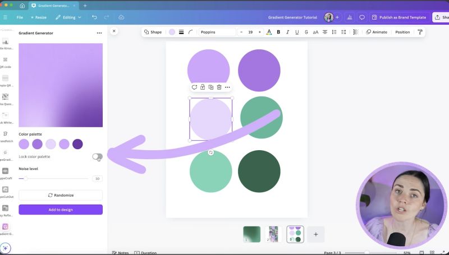Open the shape fill color swatch
The height and width of the screenshot is (255, 449).
pos(172,32)
